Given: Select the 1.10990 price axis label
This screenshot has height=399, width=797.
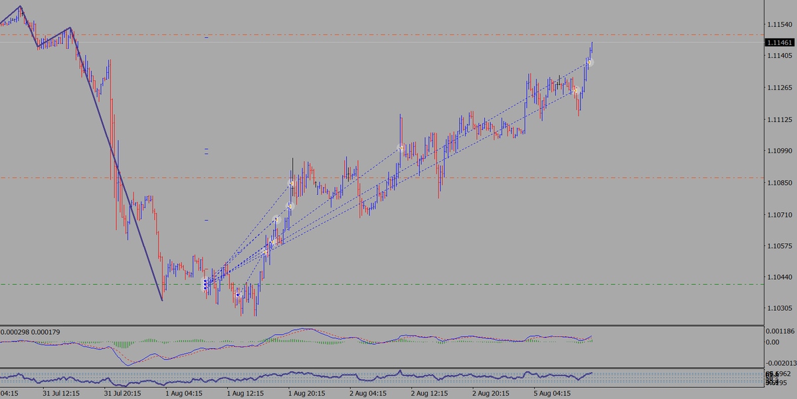Looking at the screenshot, I should coord(778,151).
